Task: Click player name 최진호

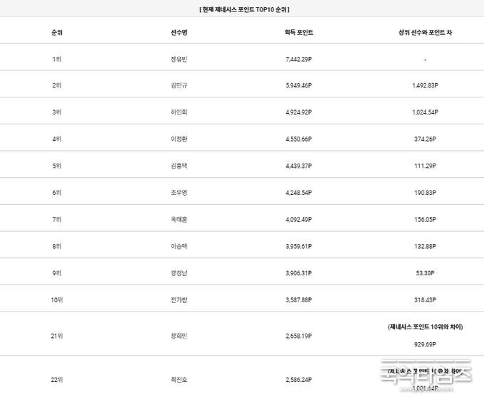Action: [179, 380]
